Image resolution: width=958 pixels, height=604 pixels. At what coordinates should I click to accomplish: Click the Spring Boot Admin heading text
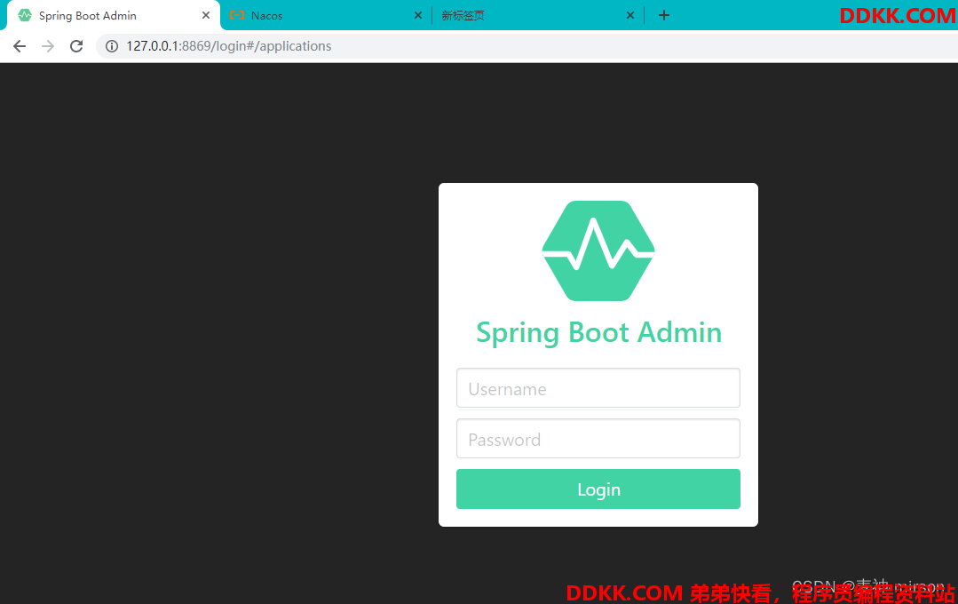coord(598,333)
